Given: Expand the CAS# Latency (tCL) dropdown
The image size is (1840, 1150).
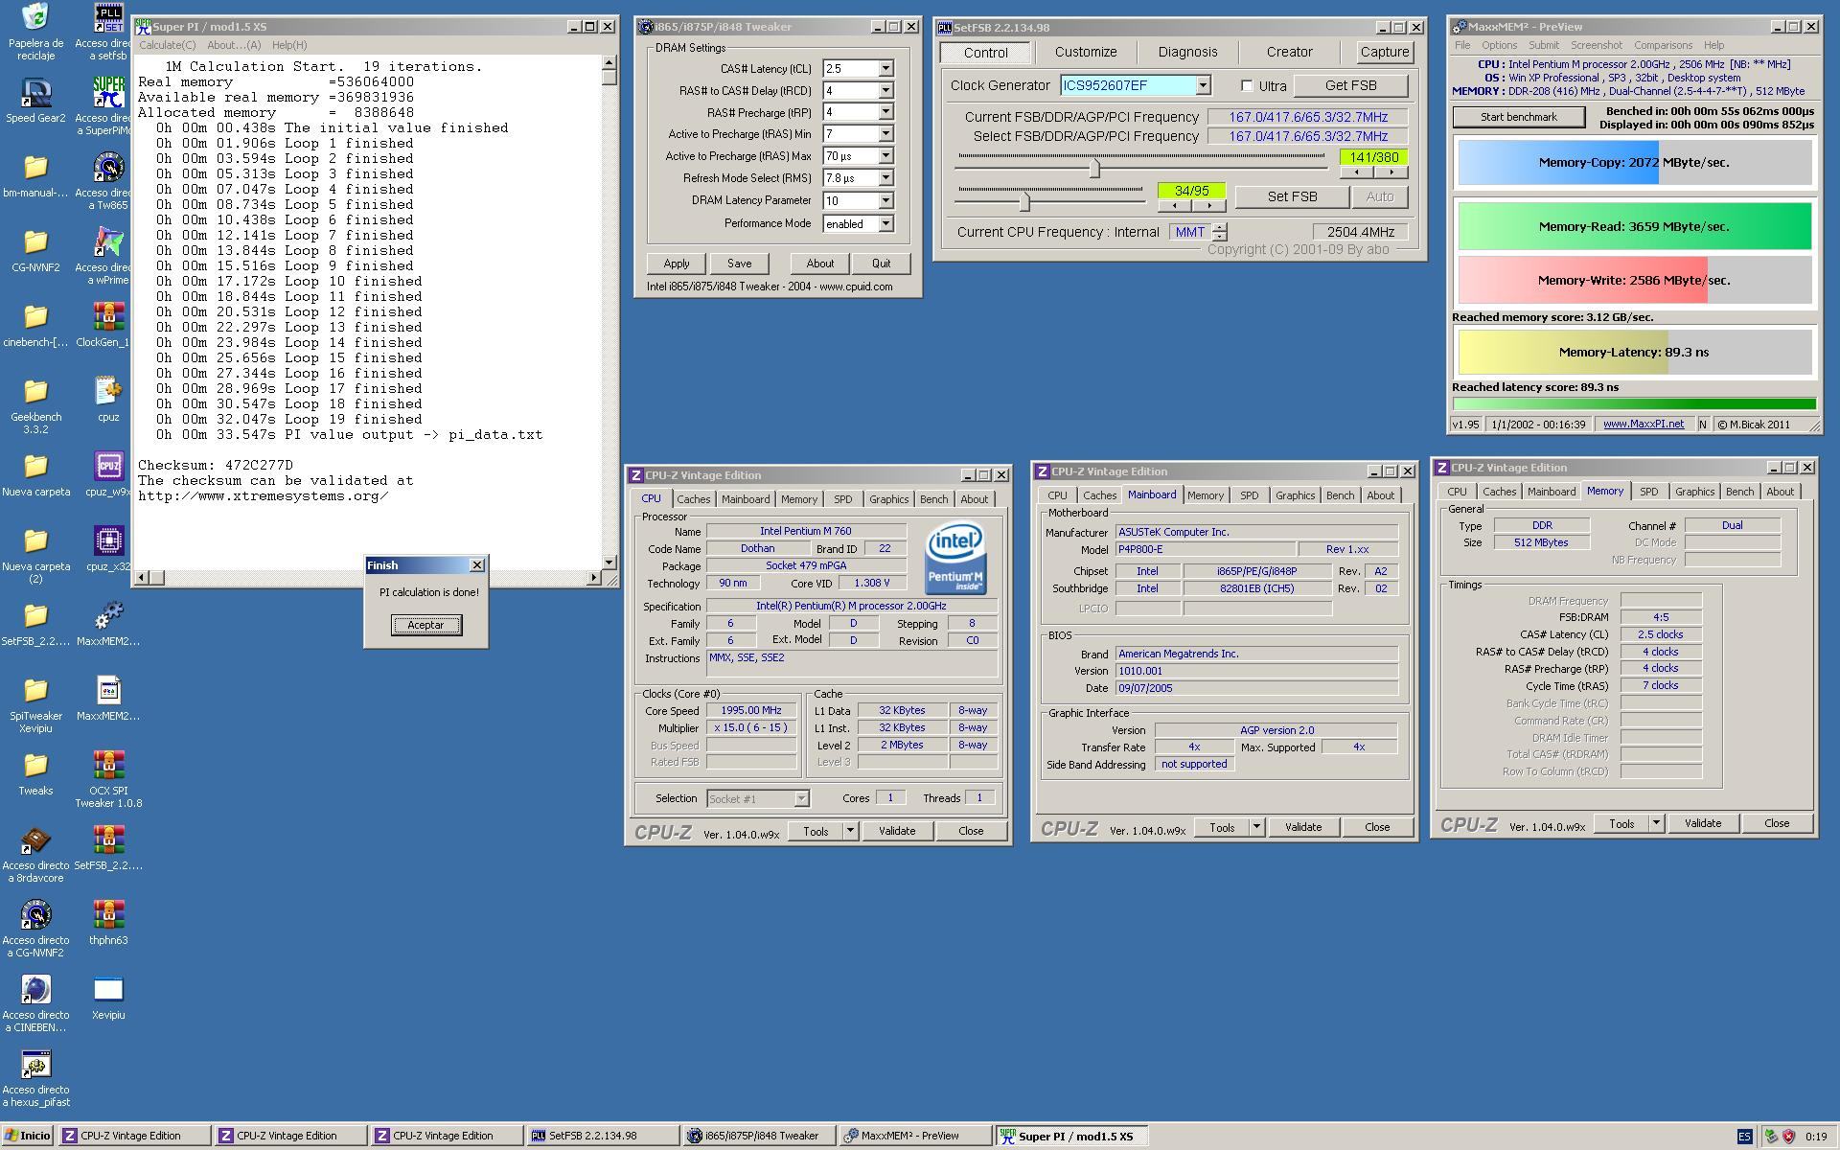Looking at the screenshot, I should tap(885, 69).
